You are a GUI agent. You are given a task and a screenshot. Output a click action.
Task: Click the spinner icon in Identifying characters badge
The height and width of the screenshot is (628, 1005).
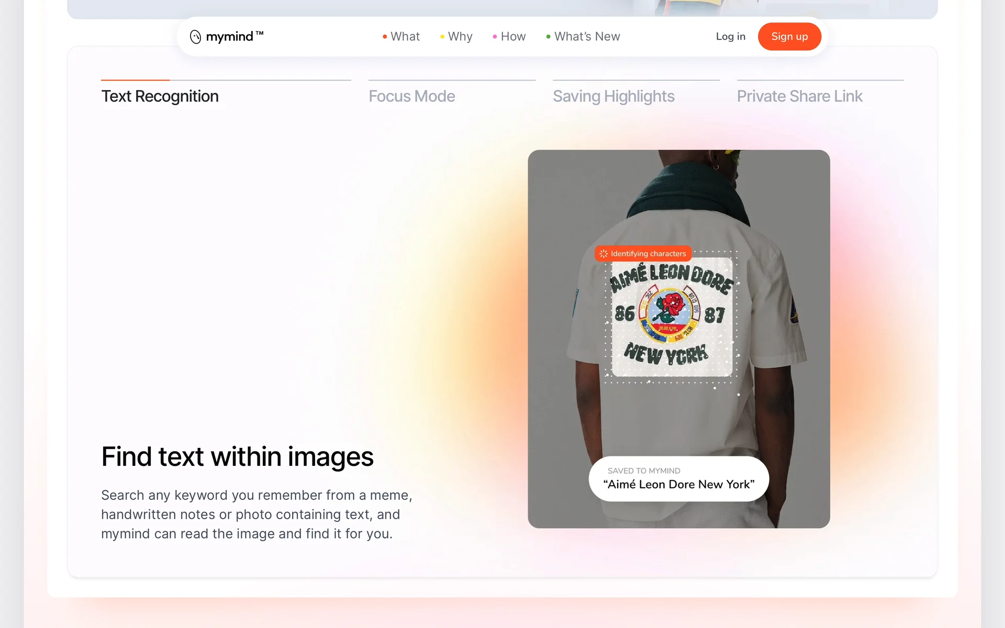(x=604, y=254)
